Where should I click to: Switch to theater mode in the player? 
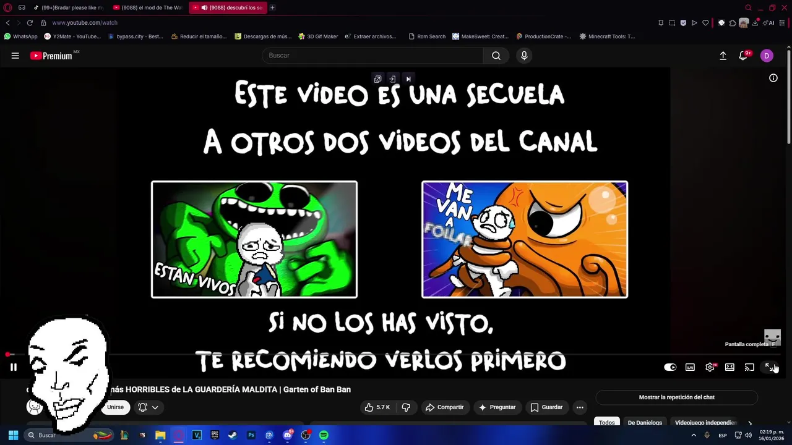point(730,367)
